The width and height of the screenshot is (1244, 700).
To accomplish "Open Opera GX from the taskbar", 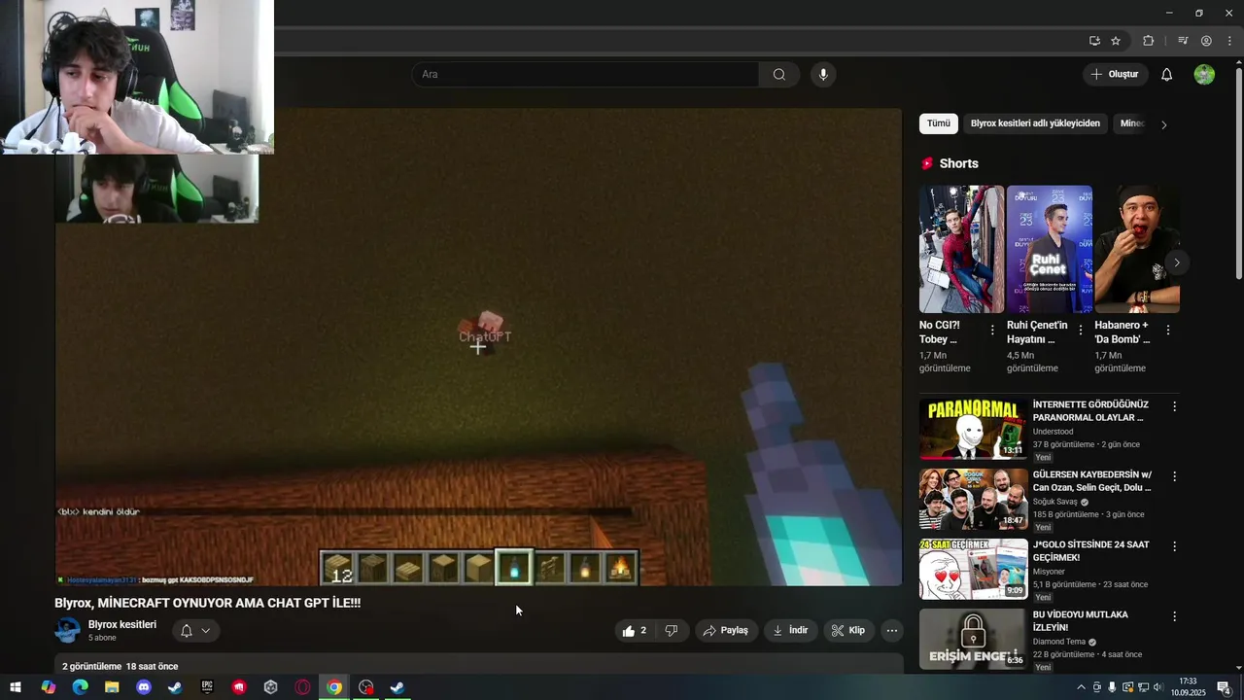I will click(x=302, y=687).
